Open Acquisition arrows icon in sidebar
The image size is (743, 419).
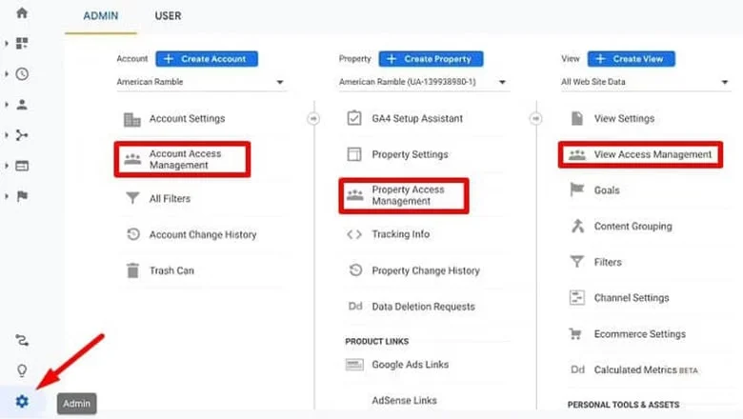[22, 135]
